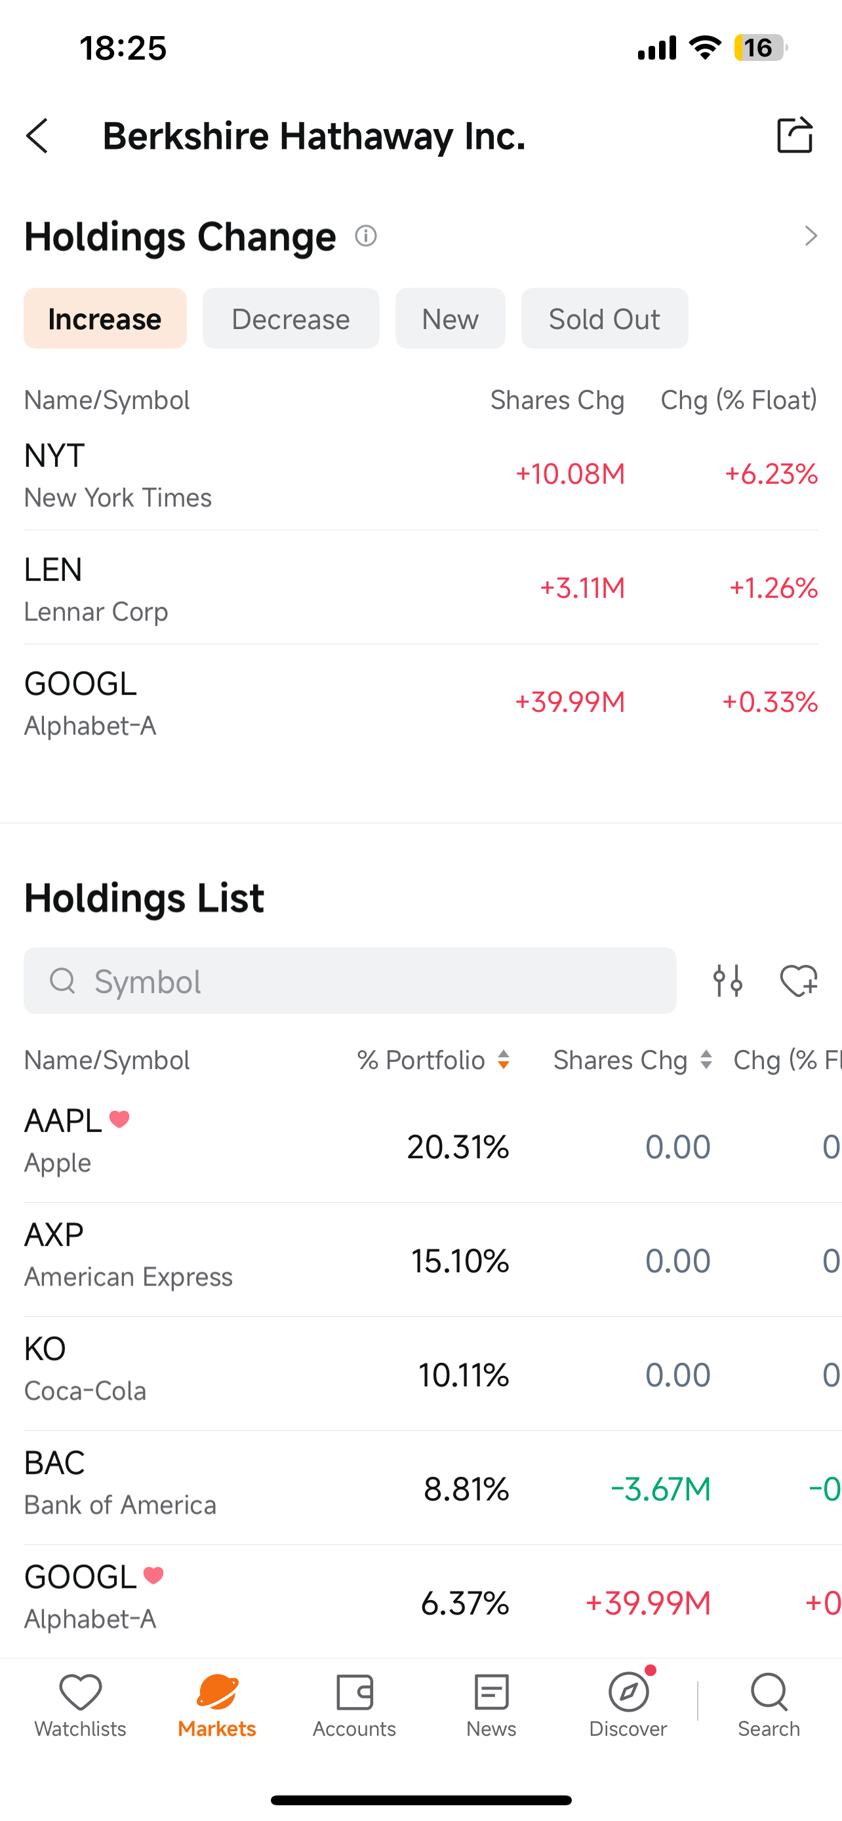Sort by Shares Chg column arrows
This screenshot has width=842, height=1821.
point(706,1060)
